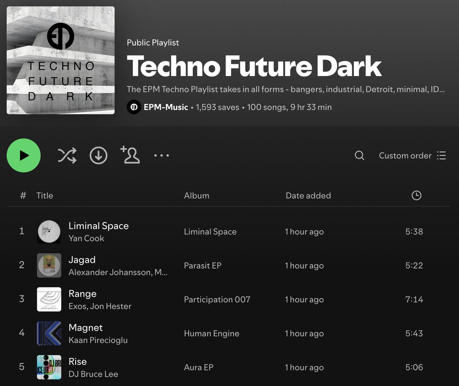Screen dimensions: 459x386
Task: Select the Range track title
Action: (82, 294)
